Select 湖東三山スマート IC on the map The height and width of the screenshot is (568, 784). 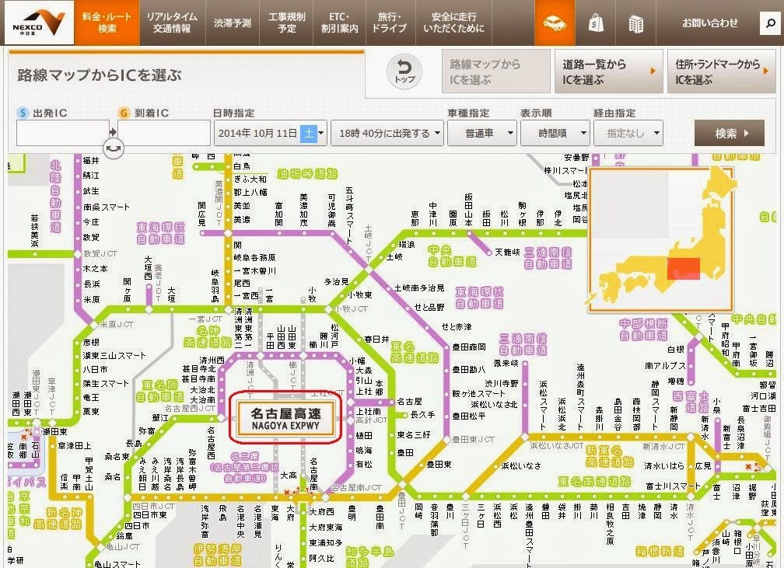(114, 356)
